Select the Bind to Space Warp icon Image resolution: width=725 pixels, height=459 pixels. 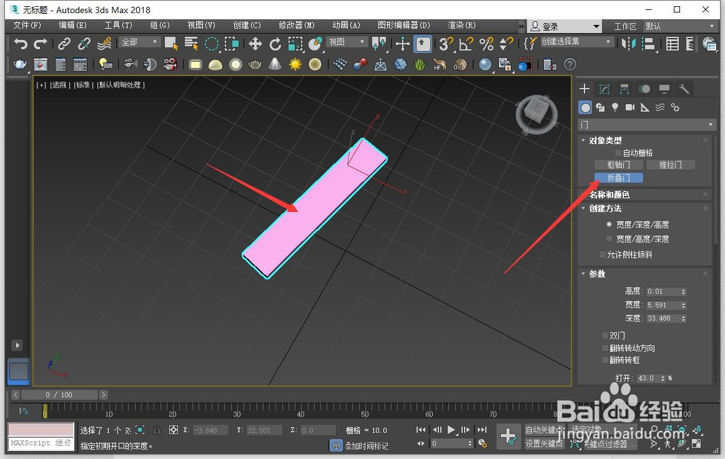(104, 44)
